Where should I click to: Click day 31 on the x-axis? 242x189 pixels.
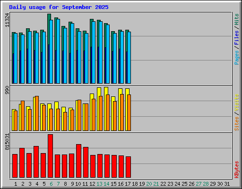227,184
